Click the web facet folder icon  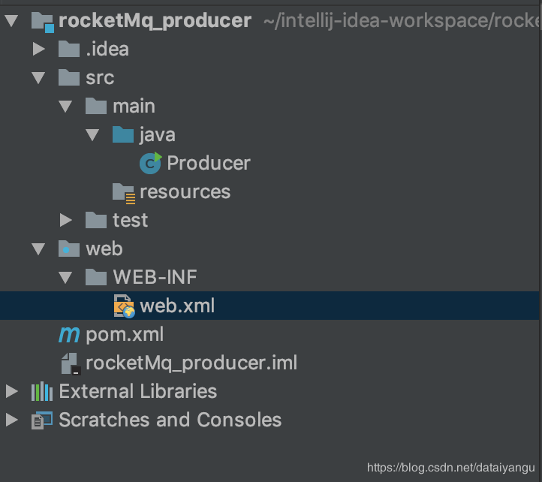[69, 249]
